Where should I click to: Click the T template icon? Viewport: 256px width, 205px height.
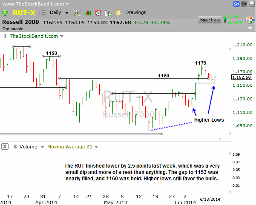click(244, 4)
